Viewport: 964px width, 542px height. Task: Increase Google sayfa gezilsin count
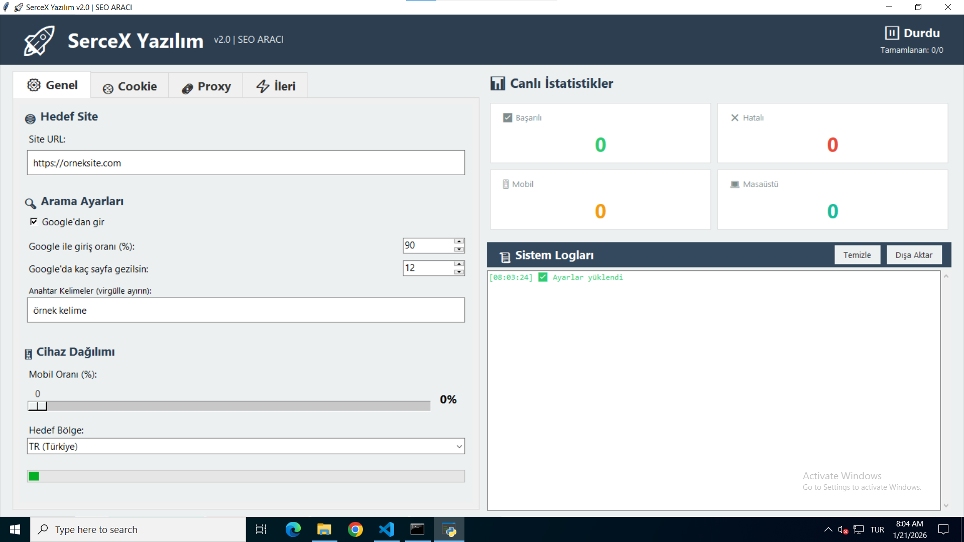pos(459,264)
